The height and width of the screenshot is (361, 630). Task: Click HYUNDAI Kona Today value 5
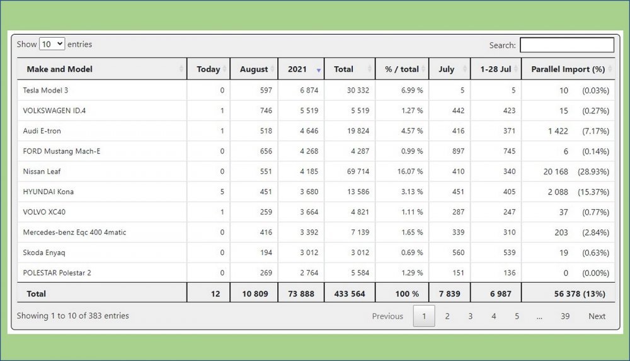[222, 192]
